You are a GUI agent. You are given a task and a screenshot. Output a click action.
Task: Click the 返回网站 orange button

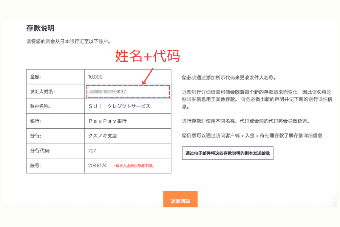[x=181, y=199]
